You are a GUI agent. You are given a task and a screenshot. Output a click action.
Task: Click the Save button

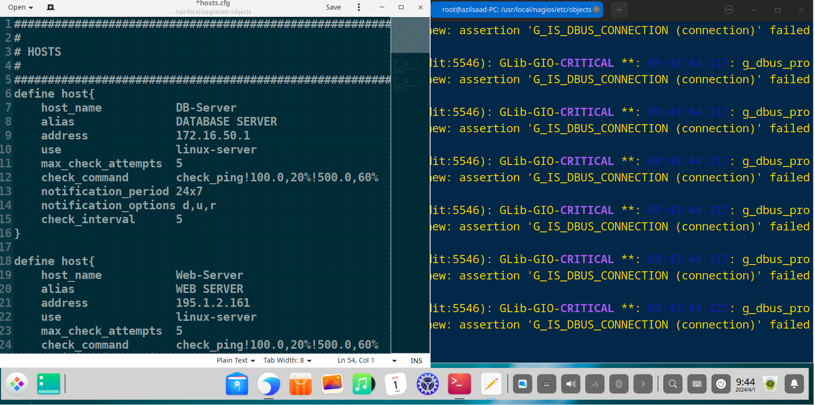(333, 7)
